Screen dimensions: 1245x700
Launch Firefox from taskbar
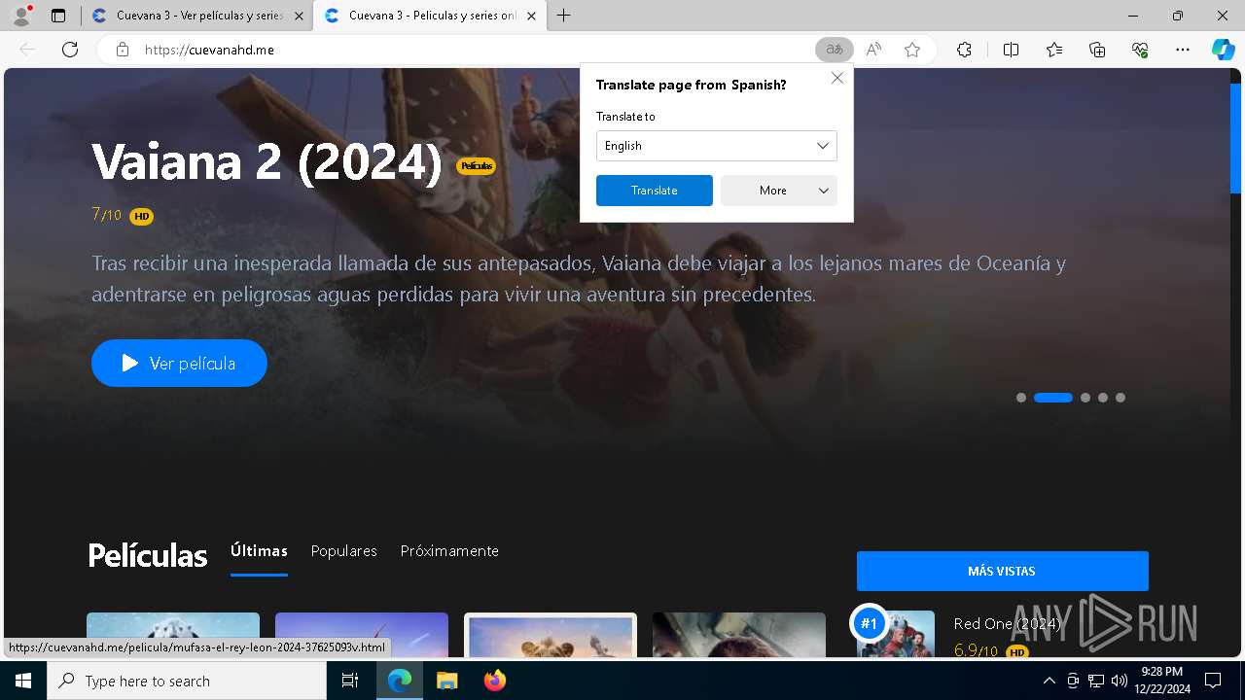coord(494,681)
